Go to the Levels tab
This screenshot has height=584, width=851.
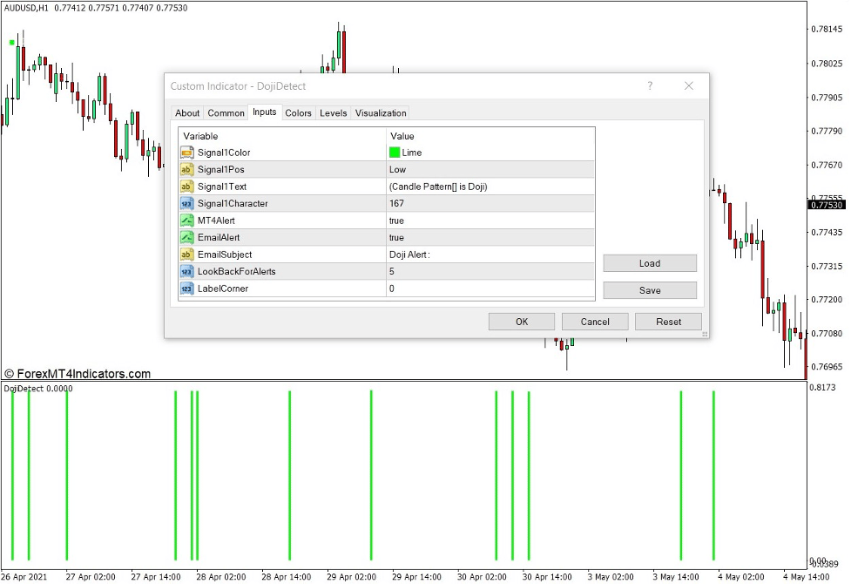click(333, 113)
